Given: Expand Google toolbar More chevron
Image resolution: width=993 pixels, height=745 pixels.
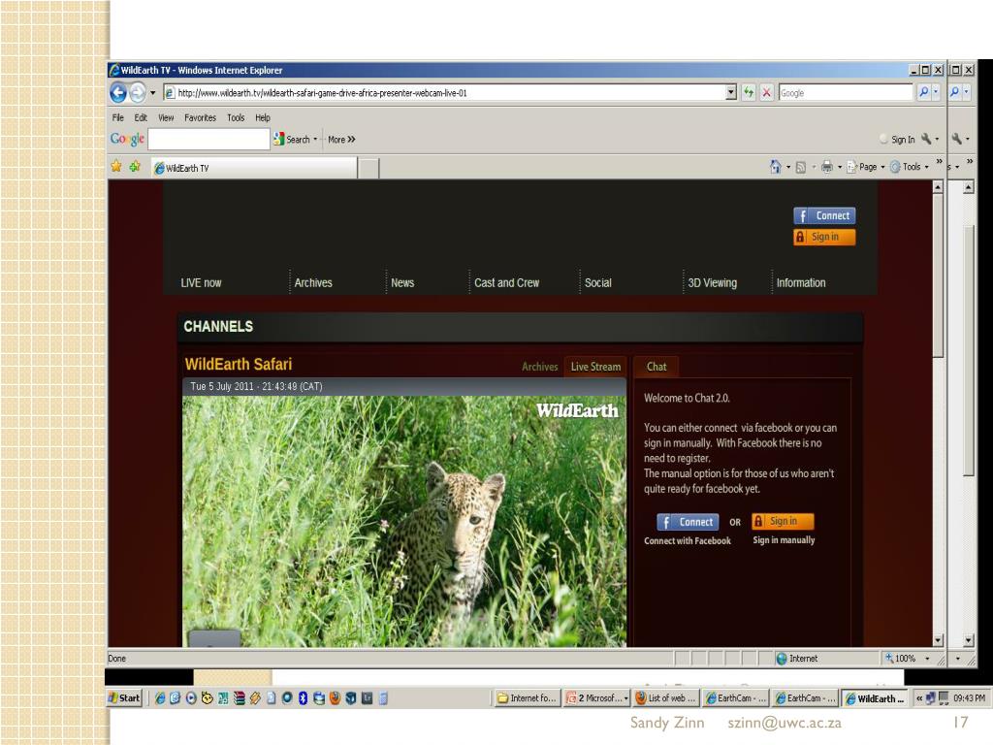Looking at the screenshot, I should (x=342, y=140).
